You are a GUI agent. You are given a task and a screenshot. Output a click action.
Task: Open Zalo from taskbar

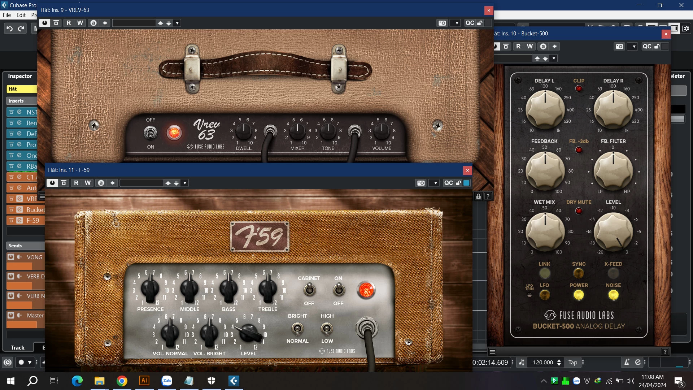[x=167, y=381]
